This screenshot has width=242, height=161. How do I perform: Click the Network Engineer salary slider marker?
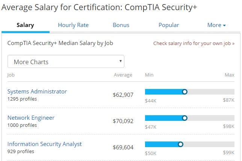185,118
